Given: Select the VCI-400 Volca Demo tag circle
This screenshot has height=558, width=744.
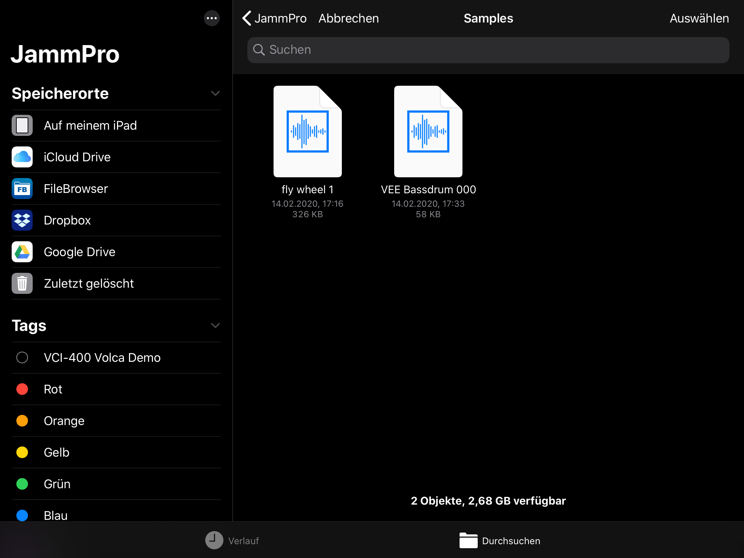Looking at the screenshot, I should click(22, 357).
